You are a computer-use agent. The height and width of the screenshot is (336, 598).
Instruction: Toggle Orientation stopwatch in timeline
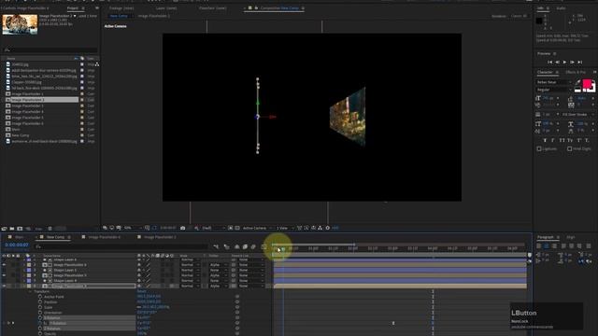point(40,313)
